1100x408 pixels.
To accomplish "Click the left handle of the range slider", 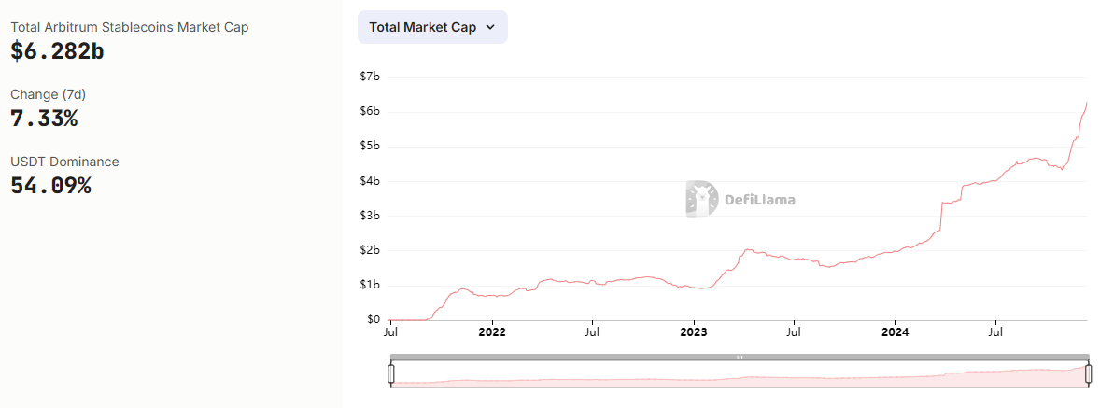I will (391, 374).
